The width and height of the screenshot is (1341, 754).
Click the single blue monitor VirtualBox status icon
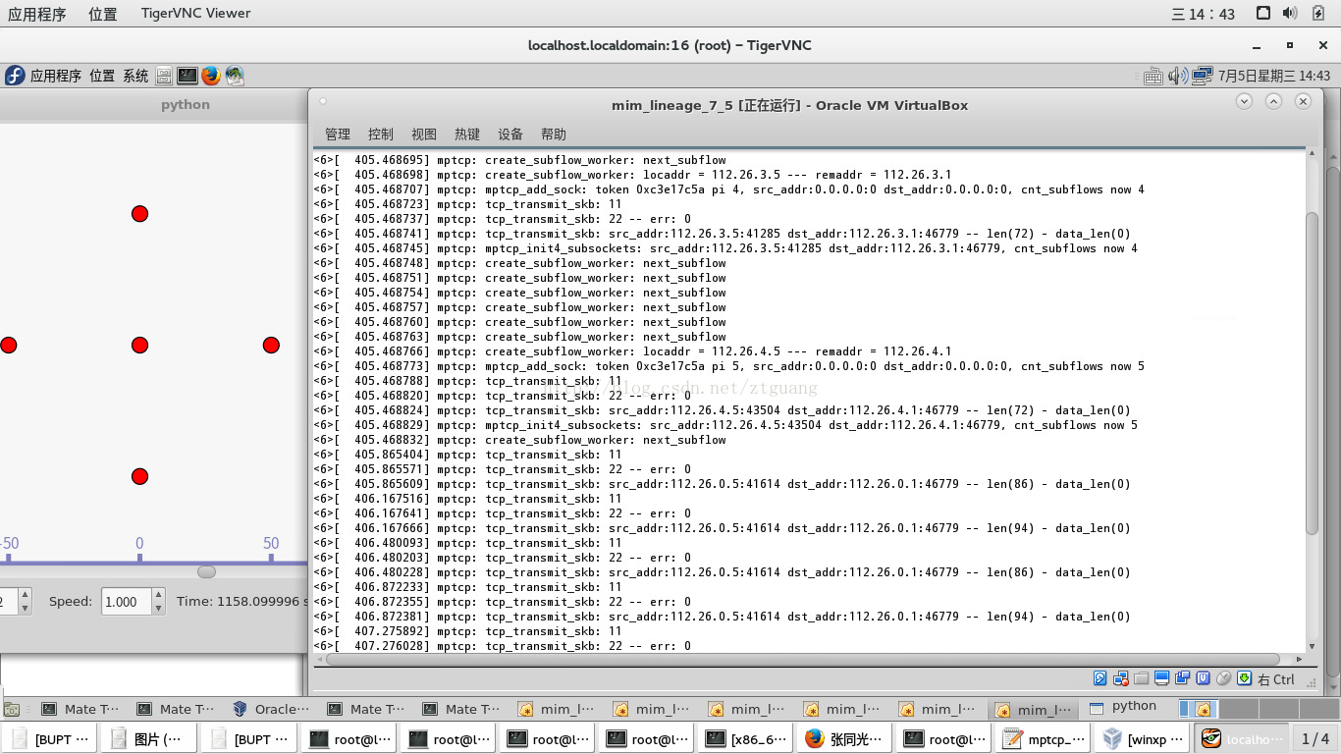pos(1161,678)
